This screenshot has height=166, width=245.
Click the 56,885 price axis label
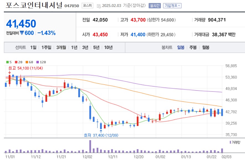(x=231, y=66)
